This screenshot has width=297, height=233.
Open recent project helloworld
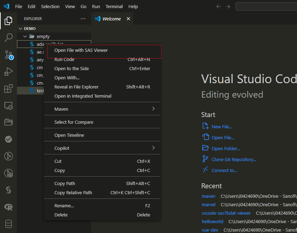[212, 221]
